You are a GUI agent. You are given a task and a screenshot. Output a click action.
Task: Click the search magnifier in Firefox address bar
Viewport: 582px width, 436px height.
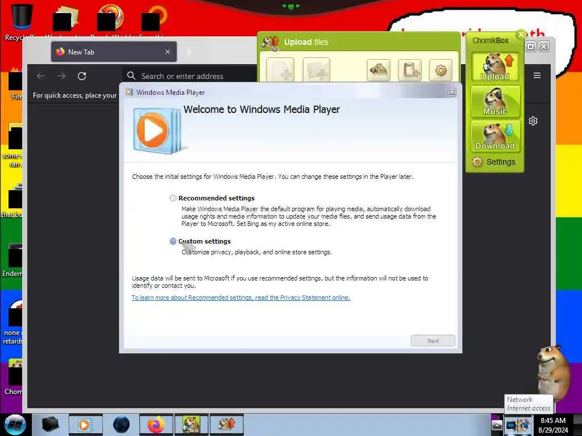click(x=131, y=76)
